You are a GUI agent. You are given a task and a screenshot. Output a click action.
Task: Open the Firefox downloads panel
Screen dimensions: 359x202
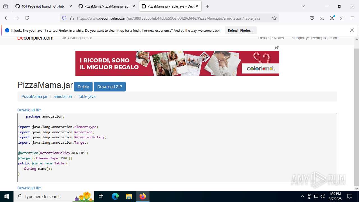322,18
